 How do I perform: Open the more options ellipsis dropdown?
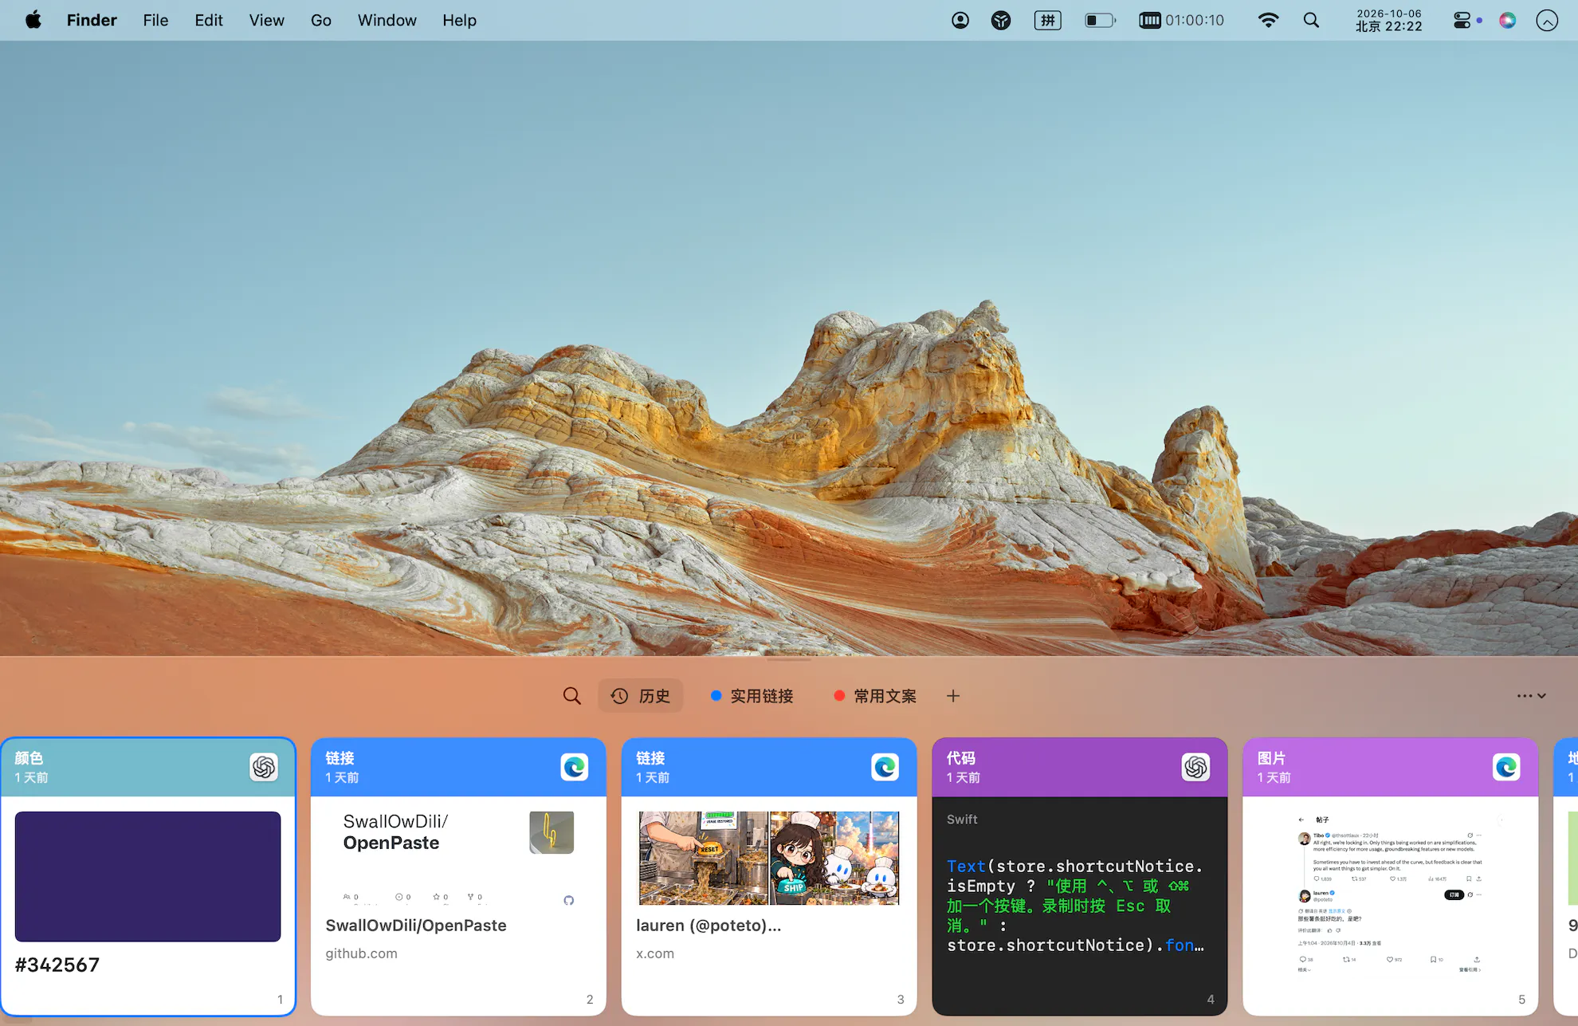click(1531, 696)
